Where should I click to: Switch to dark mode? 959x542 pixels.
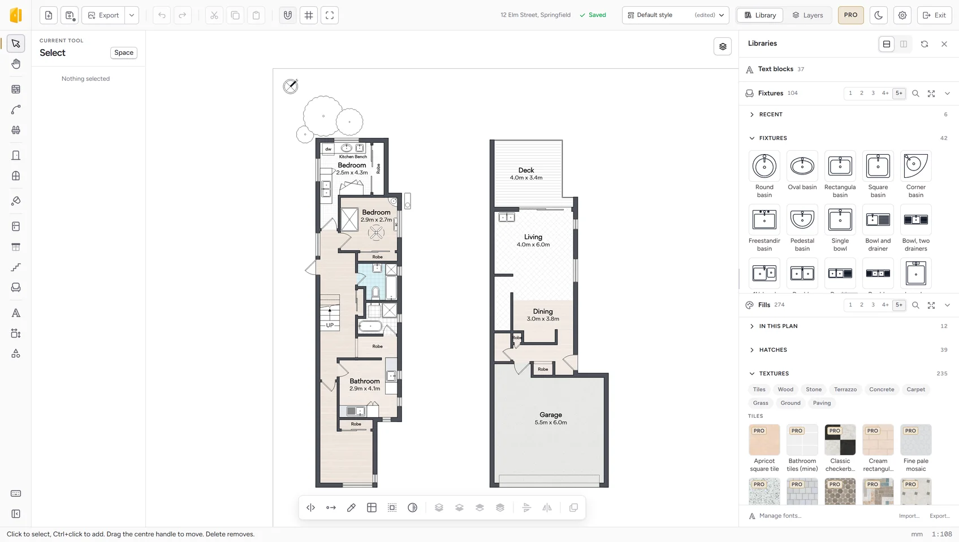point(878,15)
